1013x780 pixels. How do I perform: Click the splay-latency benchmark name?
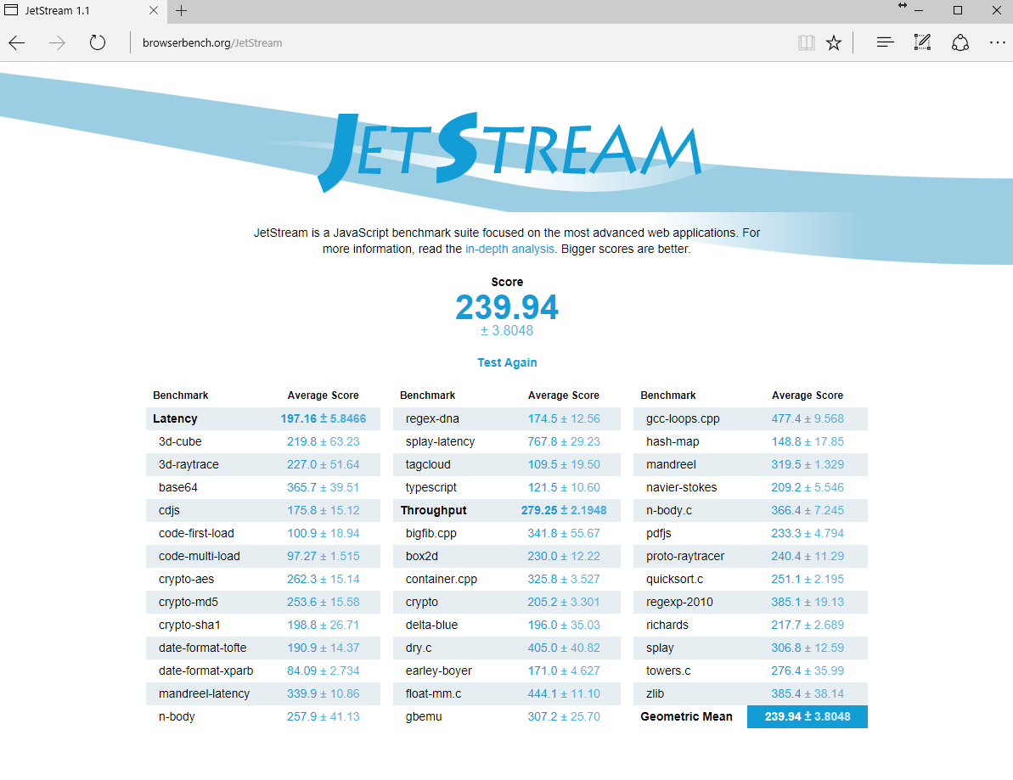(x=440, y=441)
